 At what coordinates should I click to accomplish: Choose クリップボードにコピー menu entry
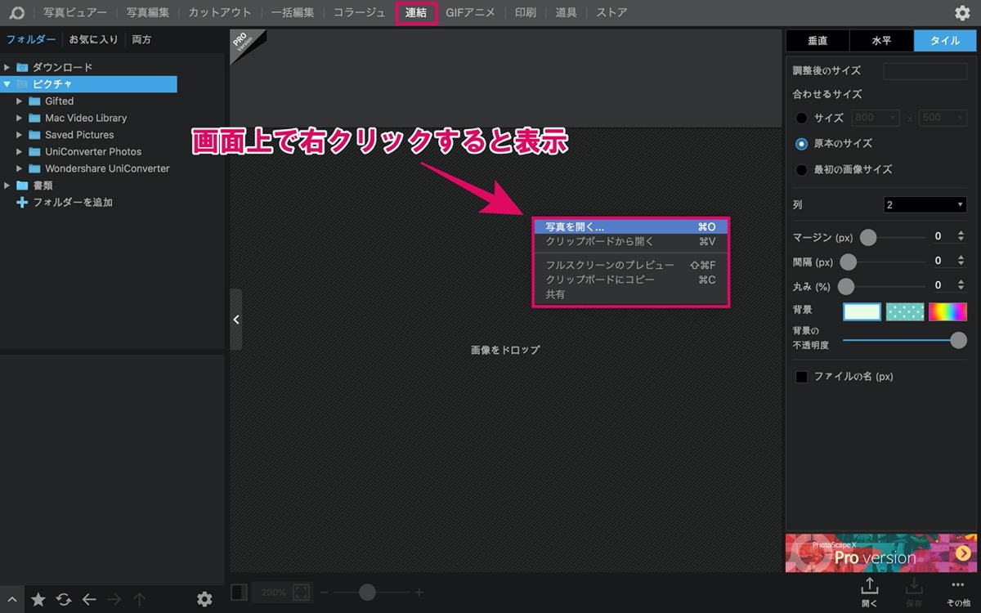click(x=630, y=280)
